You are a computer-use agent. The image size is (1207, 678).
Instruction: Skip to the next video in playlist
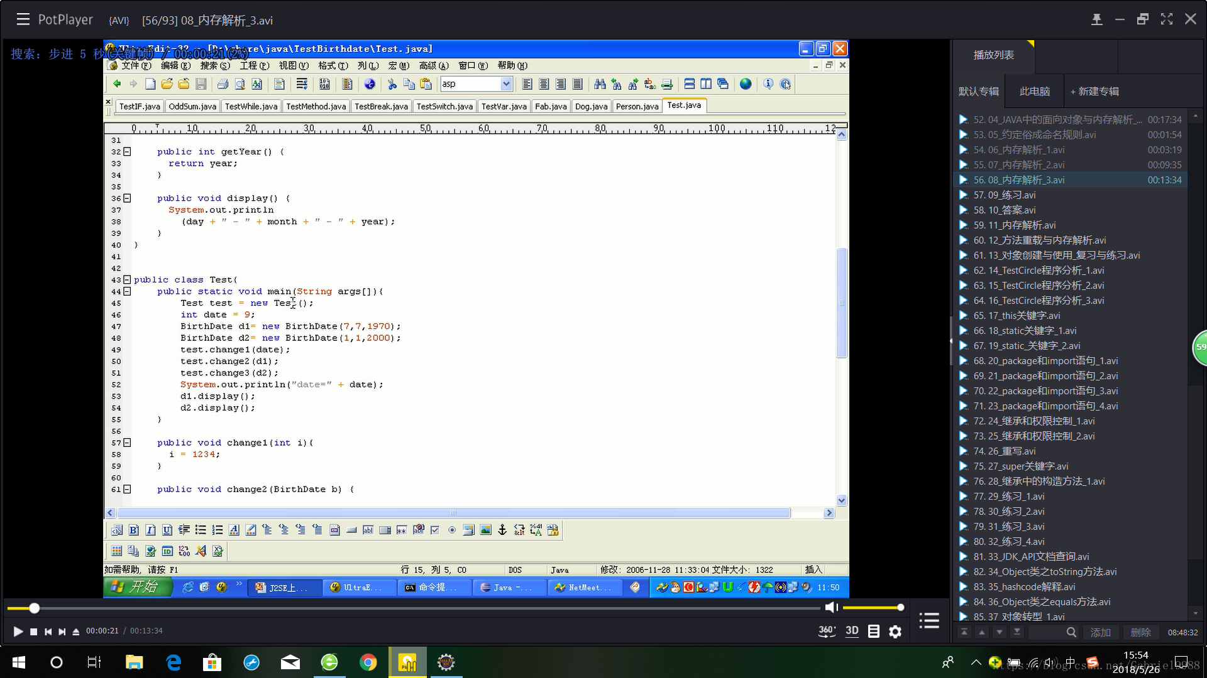click(62, 632)
